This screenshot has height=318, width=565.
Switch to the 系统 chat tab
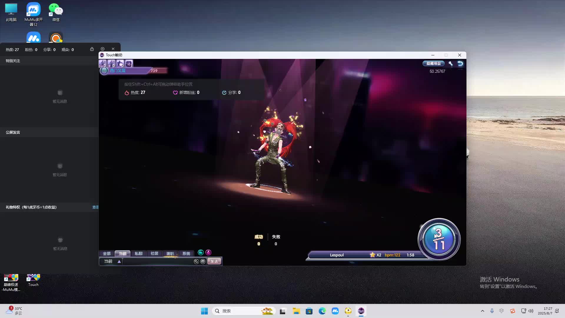point(186,254)
